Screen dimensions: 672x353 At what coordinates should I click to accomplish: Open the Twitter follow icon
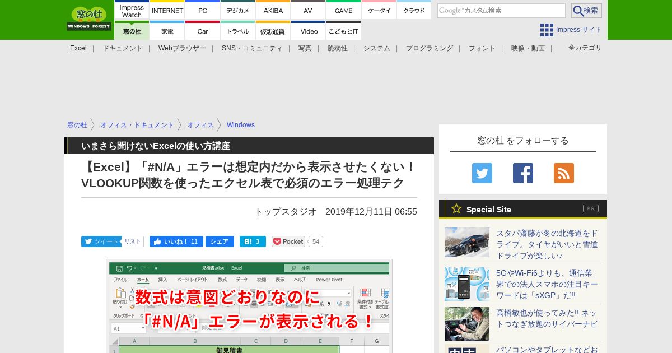[x=482, y=173]
